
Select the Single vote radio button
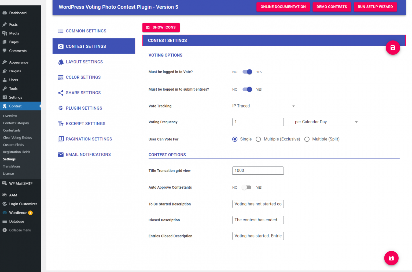tap(235, 139)
